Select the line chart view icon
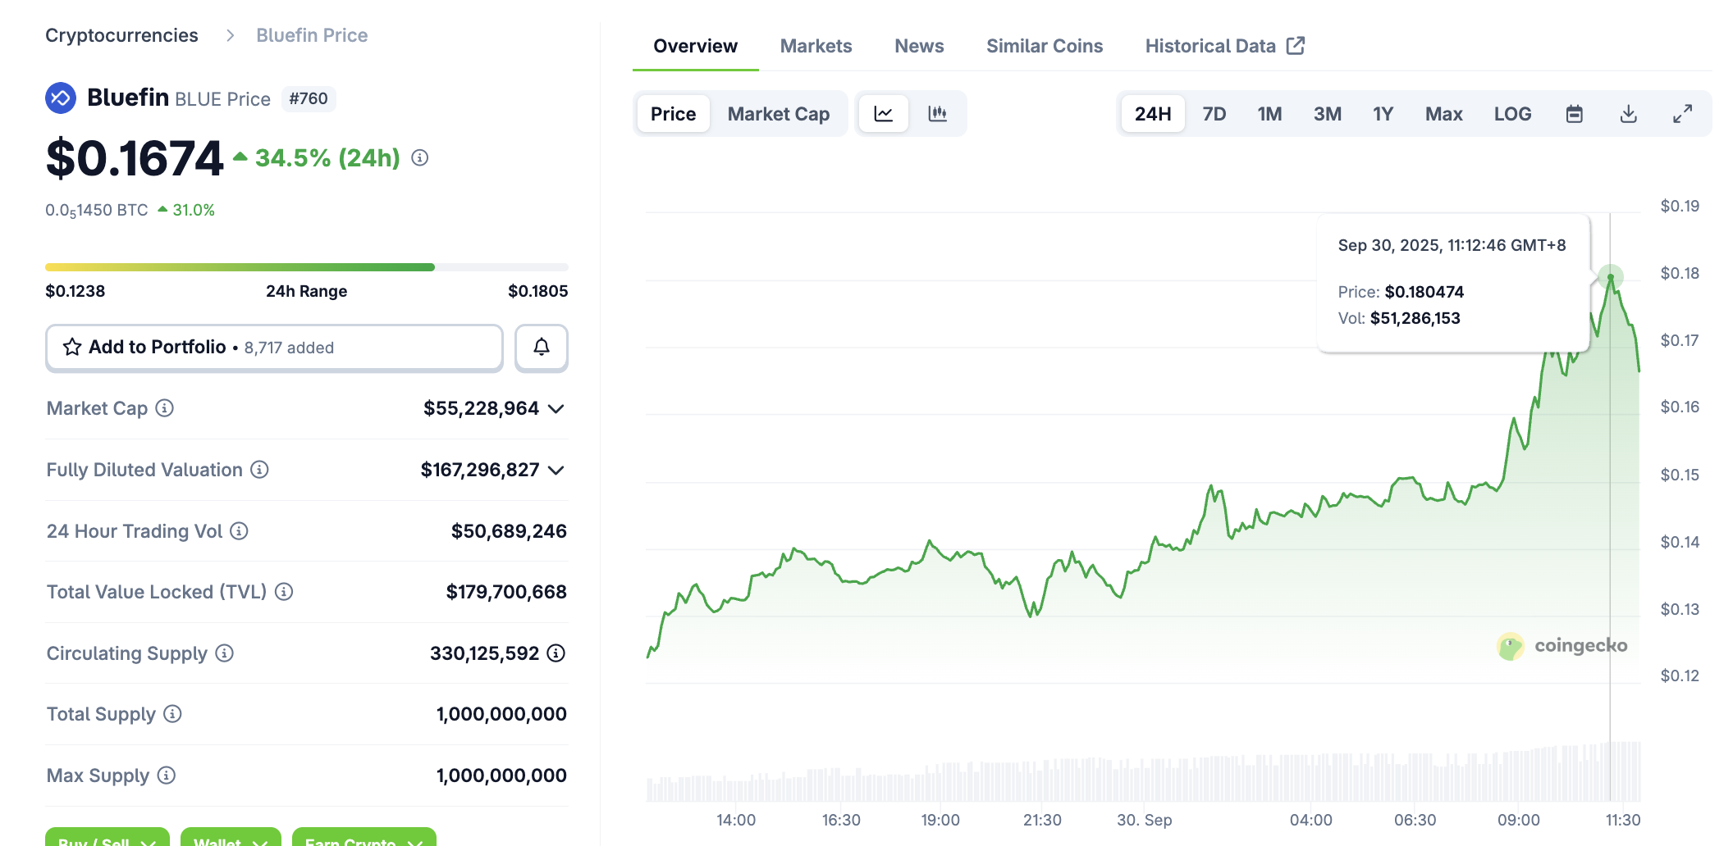This screenshot has height=846, width=1733. click(883, 114)
